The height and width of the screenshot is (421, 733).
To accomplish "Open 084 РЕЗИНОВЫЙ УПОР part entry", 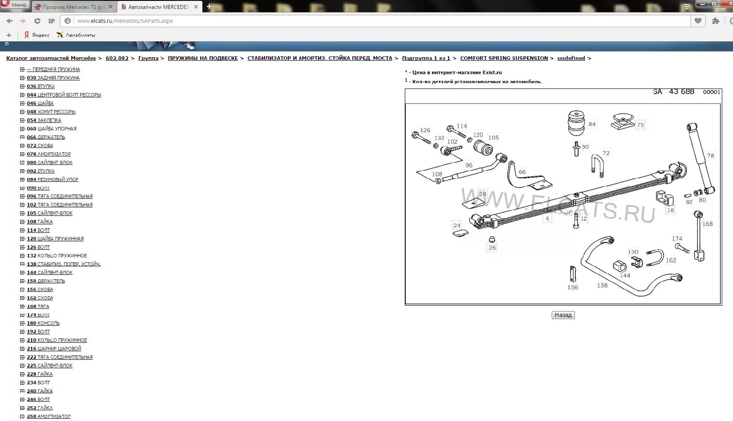I will (x=52, y=179).
